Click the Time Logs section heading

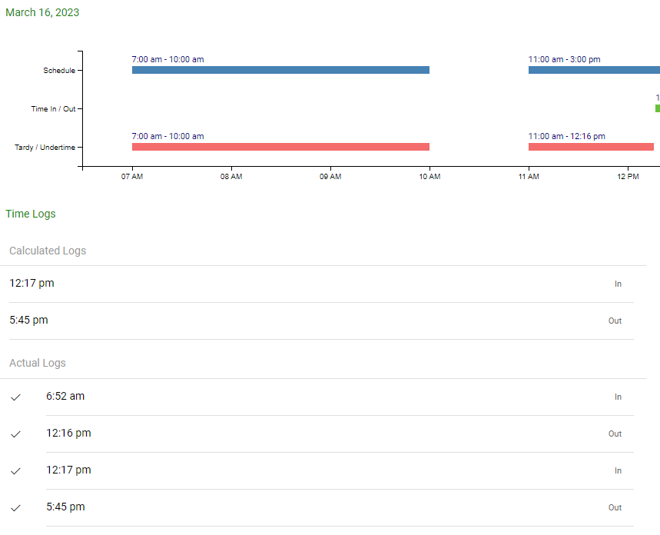click(31, 214)
